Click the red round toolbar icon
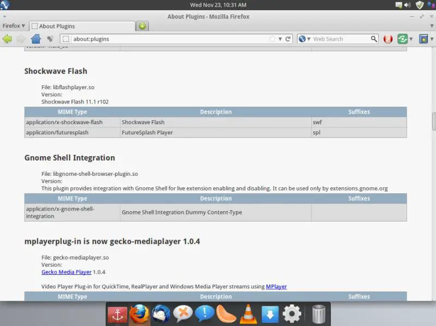Image resolution: width=436 pixels, height=326 pixels. [388, 39]
